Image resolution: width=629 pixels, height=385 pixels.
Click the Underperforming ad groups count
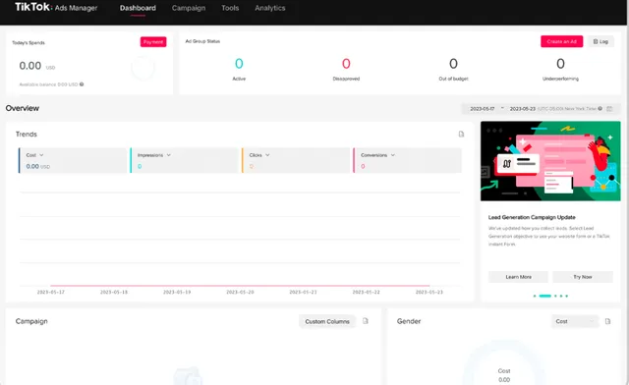pyautogui.click(x=560, y=64)
